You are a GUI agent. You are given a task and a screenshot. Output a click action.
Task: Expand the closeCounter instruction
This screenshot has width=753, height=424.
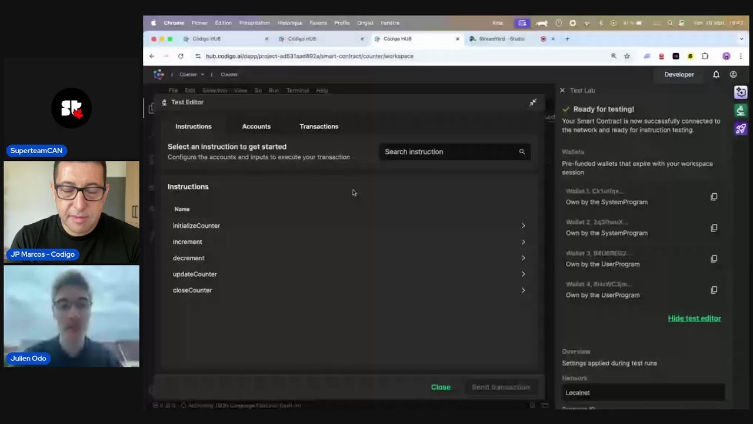[x=523, y=290]
